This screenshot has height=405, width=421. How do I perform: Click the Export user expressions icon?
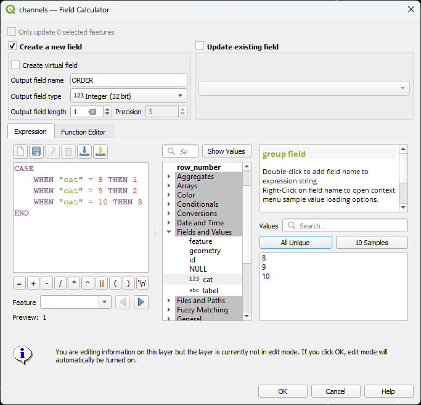100,151
